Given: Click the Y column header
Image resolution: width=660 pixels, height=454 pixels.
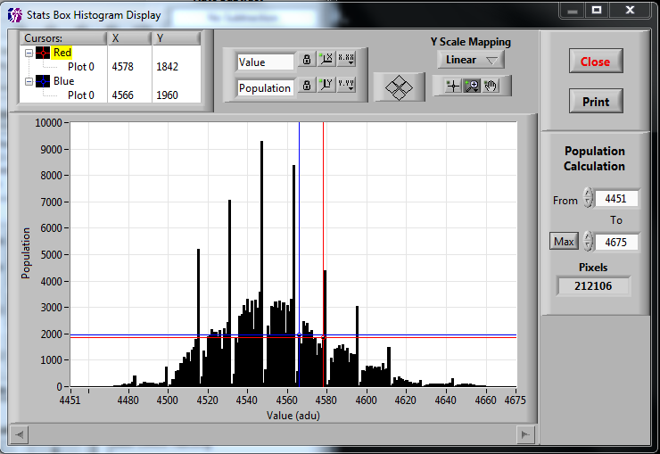Looking at the screenshot, I should (x=177, y=38).
